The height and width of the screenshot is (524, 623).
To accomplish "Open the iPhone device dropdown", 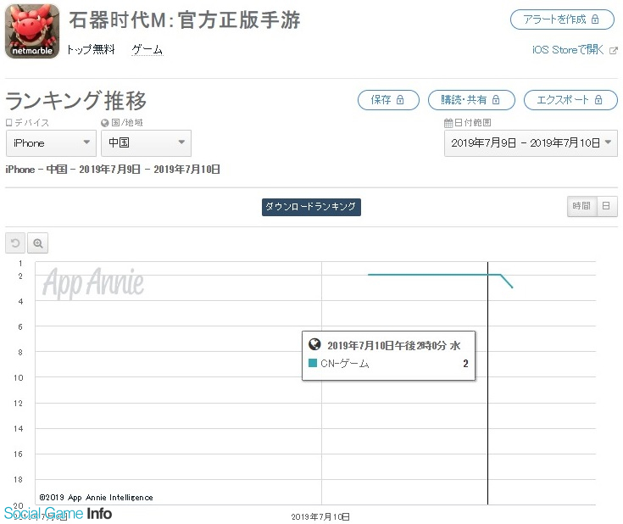I will (x=51, y=143).
